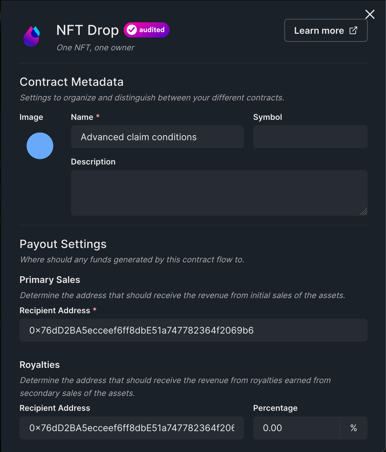Click the audited verification badge
This screenshot has height=452, width=386.
pos(146,29)
